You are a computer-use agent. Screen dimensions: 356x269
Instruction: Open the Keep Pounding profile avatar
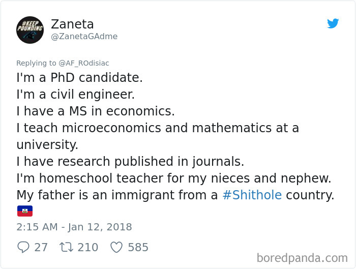(30, 29)
